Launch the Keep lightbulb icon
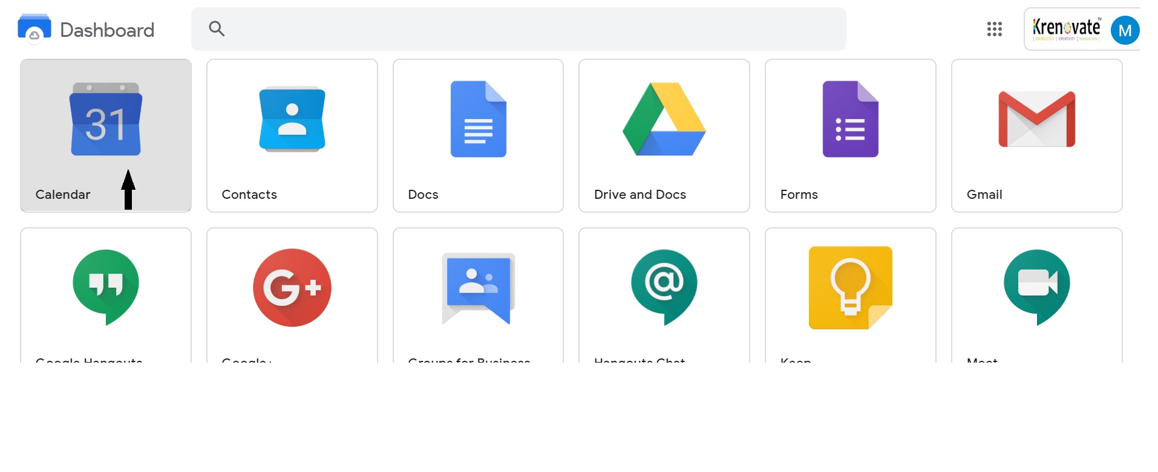Image resolution: width=1158 pixels, height=472 pixels. (851, 288)
